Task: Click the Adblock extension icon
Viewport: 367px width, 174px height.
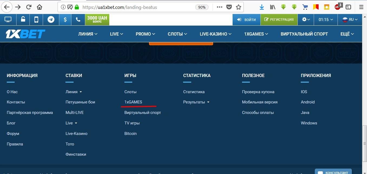Action: [338, 7]
